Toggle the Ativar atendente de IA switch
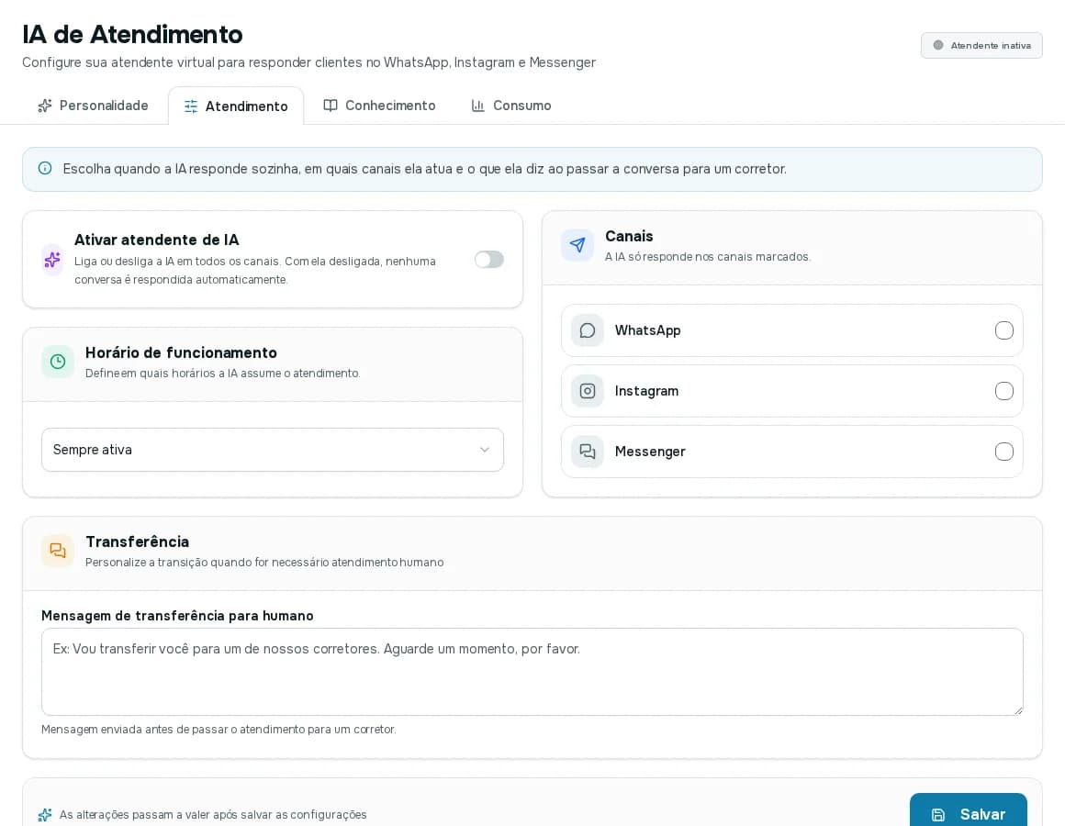The image size is (1065, 826). point(489,259)
